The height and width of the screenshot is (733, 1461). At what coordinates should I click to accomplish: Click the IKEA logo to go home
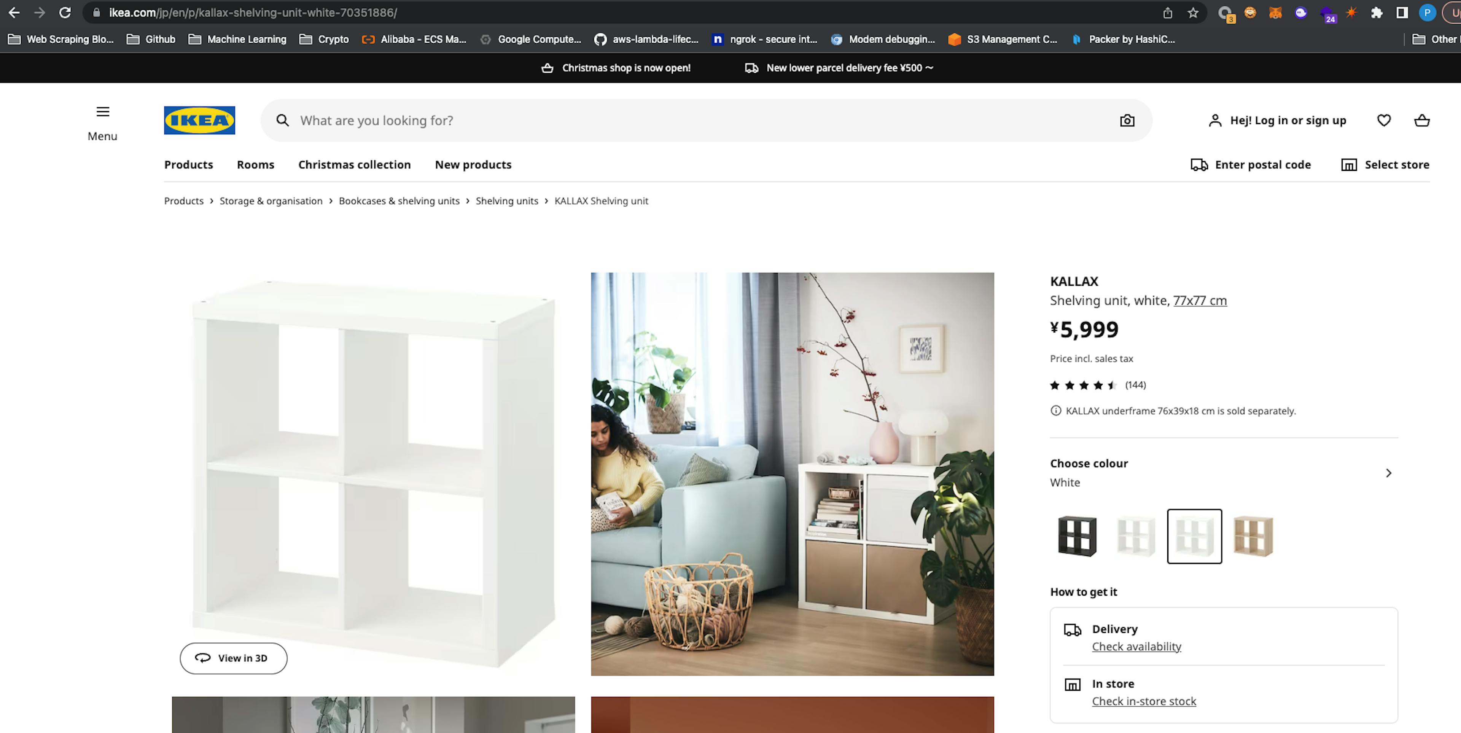[x=199, y=120]
